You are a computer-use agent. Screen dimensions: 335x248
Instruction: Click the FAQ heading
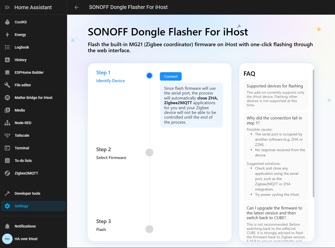(x=249, y=74)
